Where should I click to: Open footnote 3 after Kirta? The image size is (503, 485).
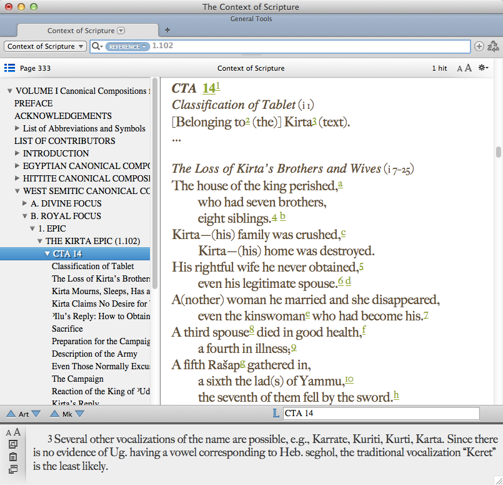(x=314, y=120)
